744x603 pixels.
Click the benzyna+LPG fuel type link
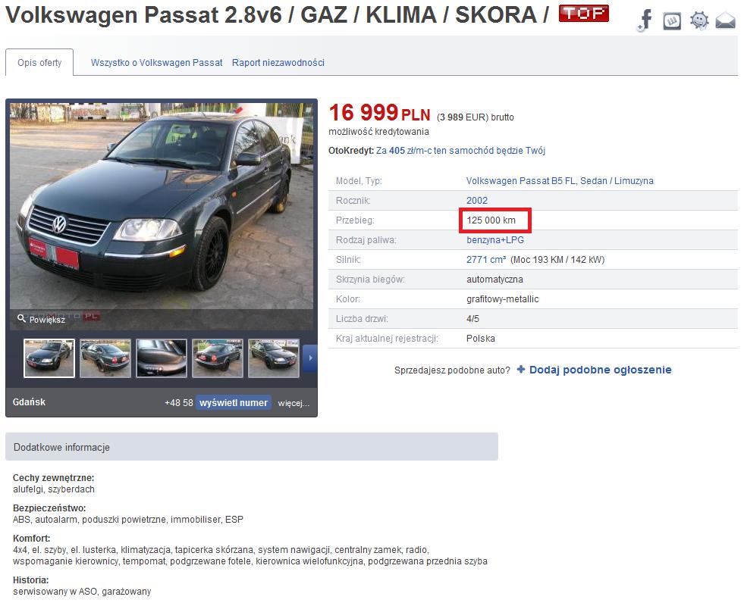(495, 240)
